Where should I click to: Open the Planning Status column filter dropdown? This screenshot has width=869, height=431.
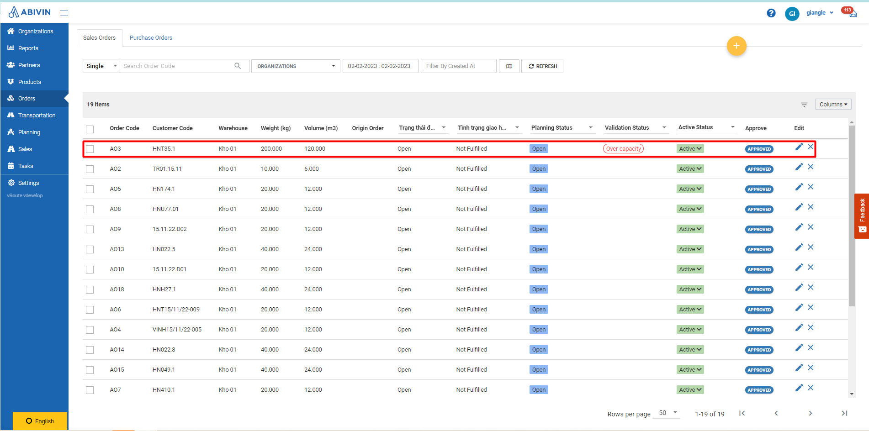point(590,128)
